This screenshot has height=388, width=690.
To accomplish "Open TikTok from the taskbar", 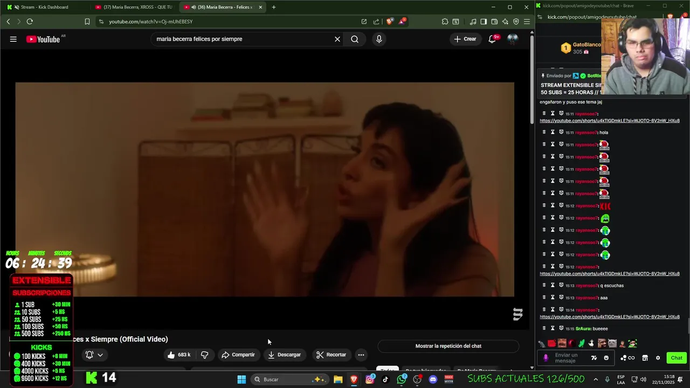I will point(385,379).
